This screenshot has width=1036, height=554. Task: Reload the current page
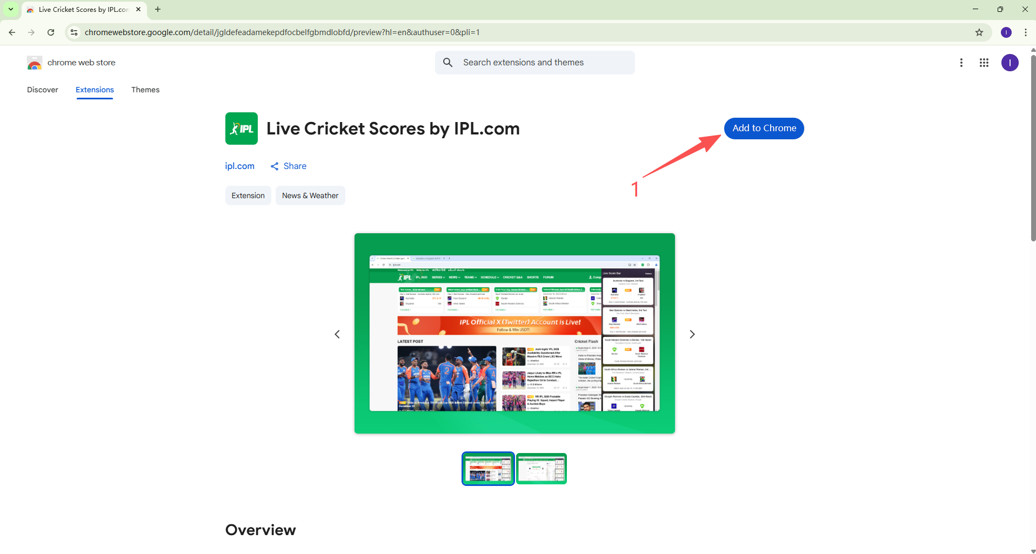(x=51, y=32)
